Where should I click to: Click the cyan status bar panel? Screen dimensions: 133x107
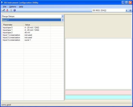click(98, 97)
